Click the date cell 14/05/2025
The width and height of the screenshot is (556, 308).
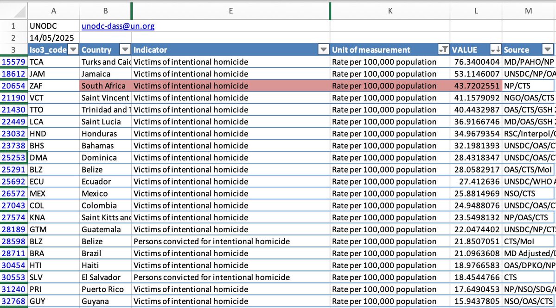pyautogui.click(x=53, y=38)
